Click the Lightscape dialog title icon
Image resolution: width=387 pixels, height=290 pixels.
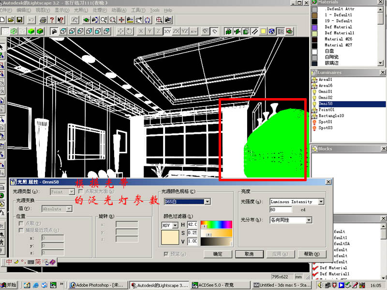click(14, 182)
